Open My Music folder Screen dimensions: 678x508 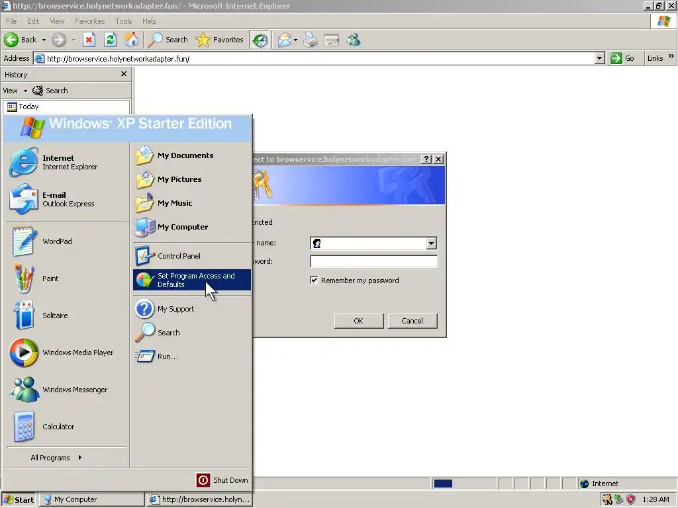[x=191, y=203]
